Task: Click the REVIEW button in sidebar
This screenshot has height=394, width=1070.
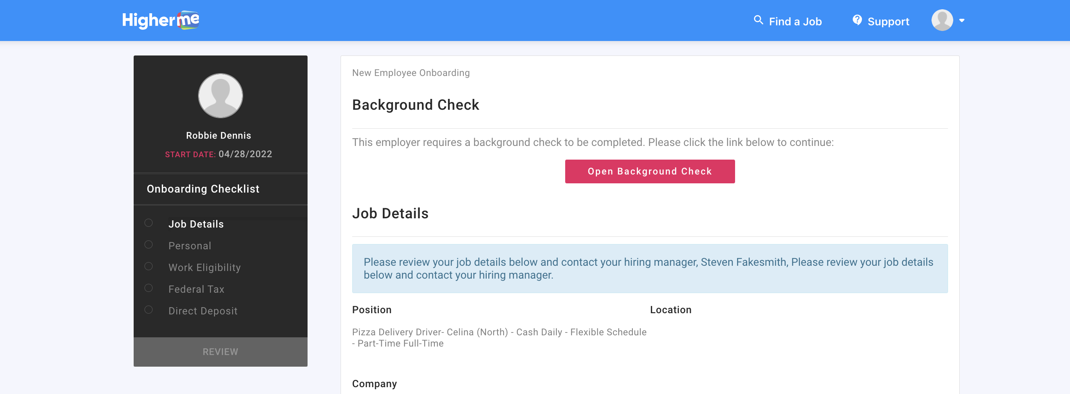Action: point(220,352)
